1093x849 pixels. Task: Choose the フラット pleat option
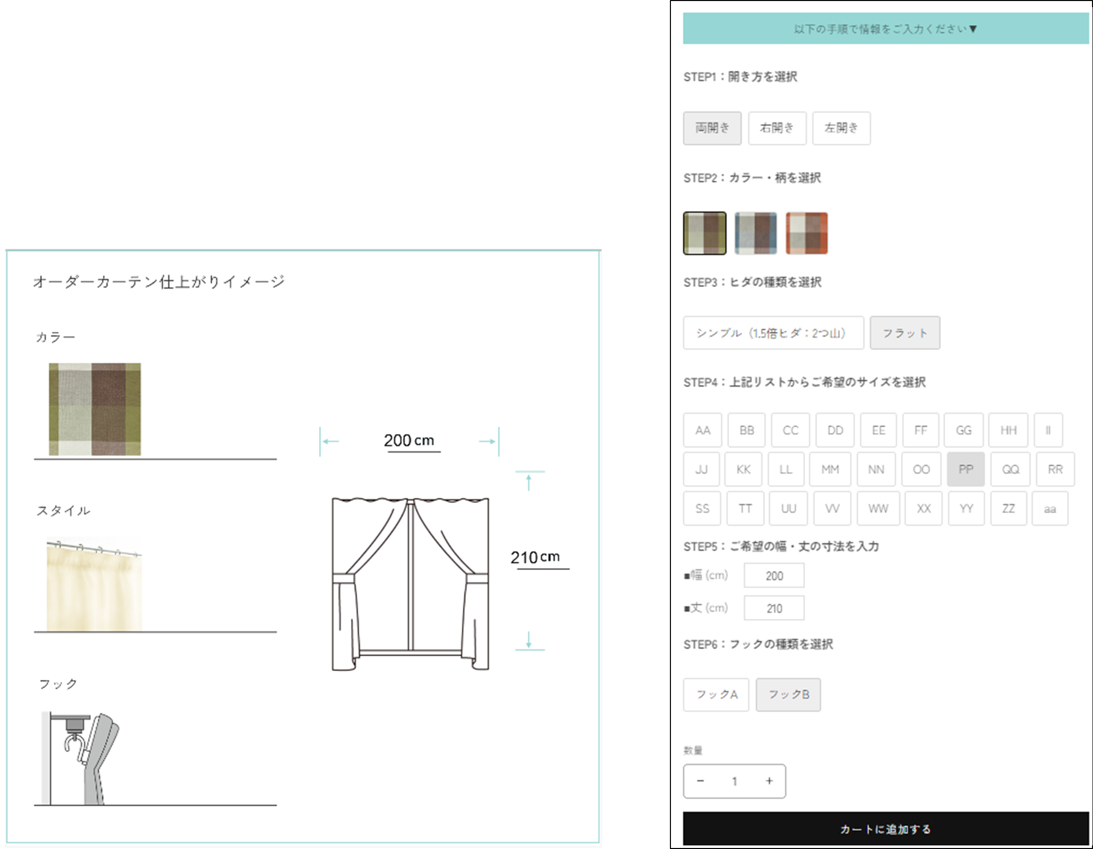(905, 333)
